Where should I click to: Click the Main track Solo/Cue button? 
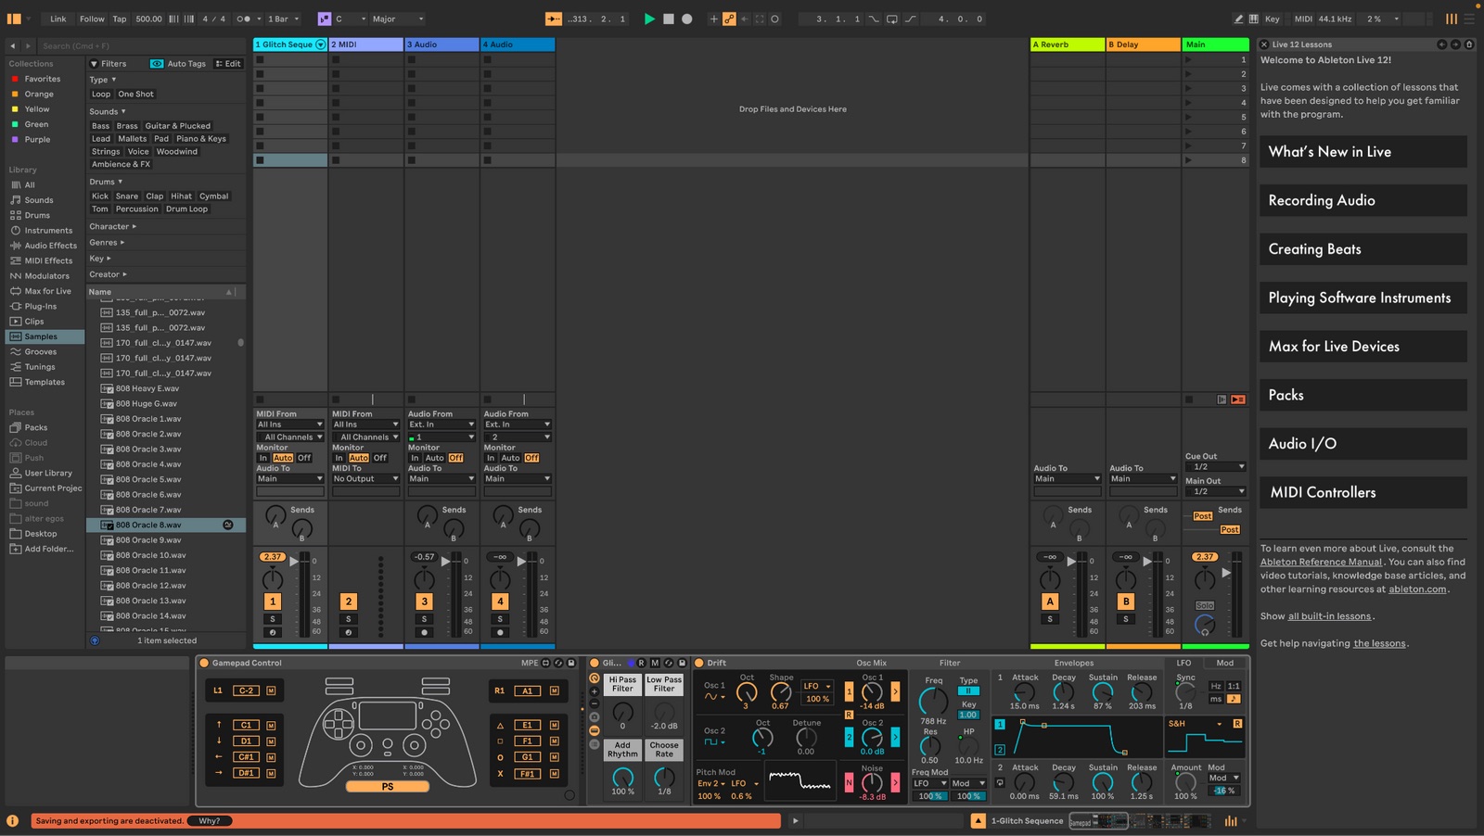(1205, 605)
